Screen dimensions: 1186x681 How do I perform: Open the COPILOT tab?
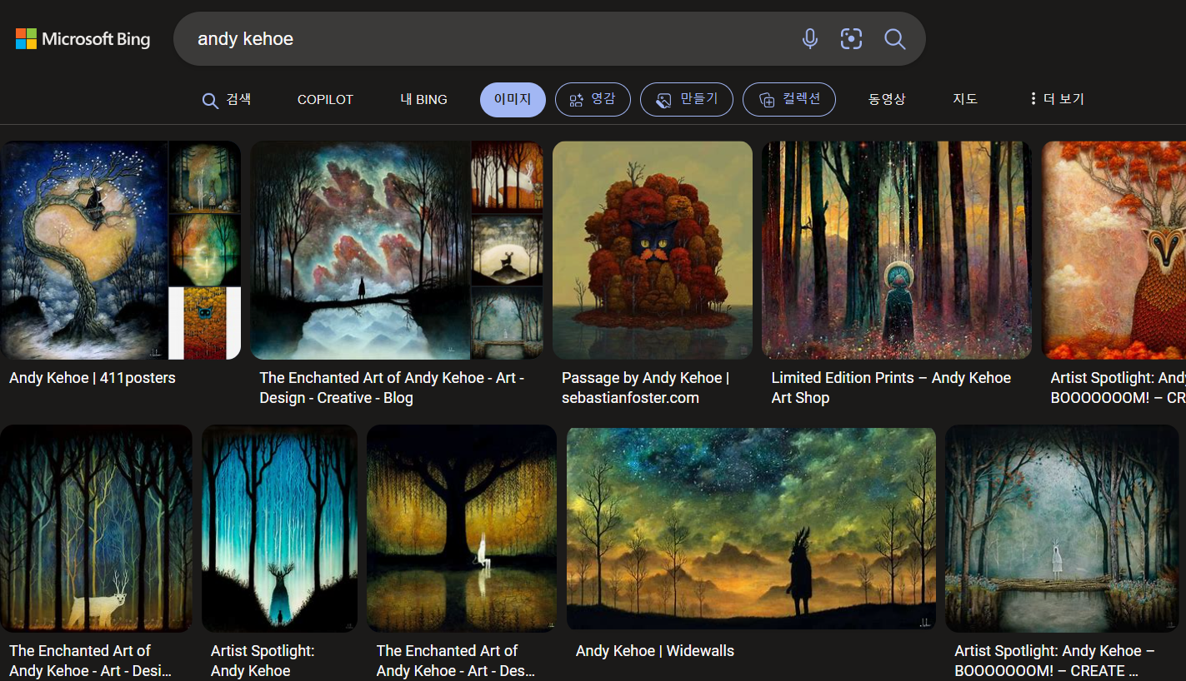coord(325,100)
